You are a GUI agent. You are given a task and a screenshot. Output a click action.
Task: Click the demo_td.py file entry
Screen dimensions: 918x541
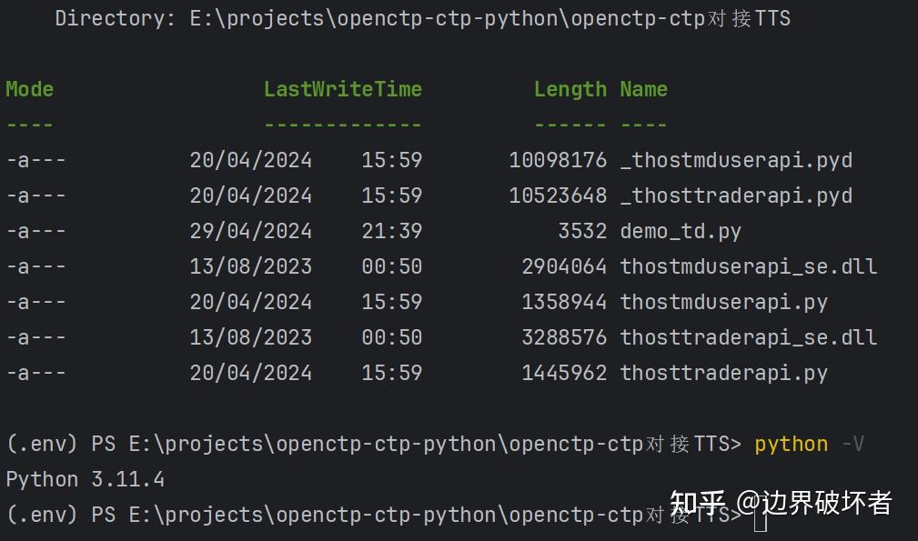point(680,230)
